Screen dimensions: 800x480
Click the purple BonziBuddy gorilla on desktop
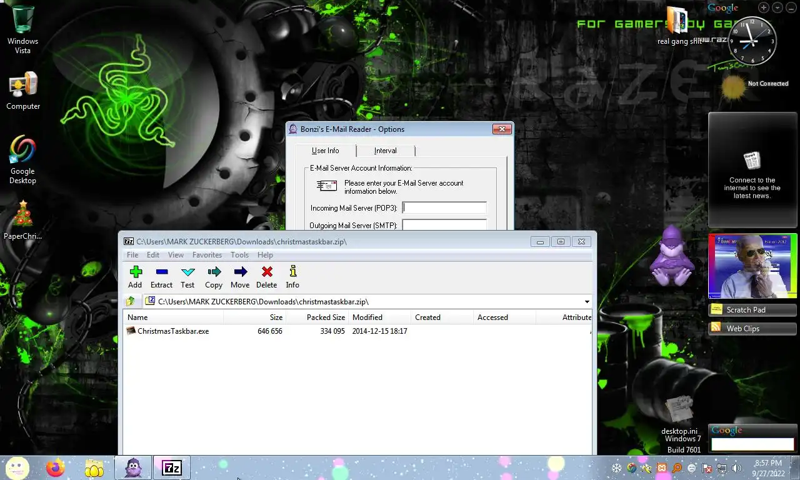[671, 256]
